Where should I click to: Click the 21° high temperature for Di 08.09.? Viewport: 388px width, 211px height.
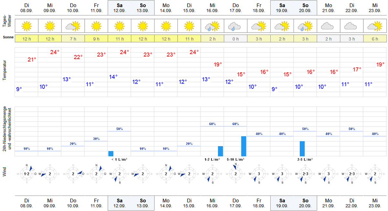(32, 59)
